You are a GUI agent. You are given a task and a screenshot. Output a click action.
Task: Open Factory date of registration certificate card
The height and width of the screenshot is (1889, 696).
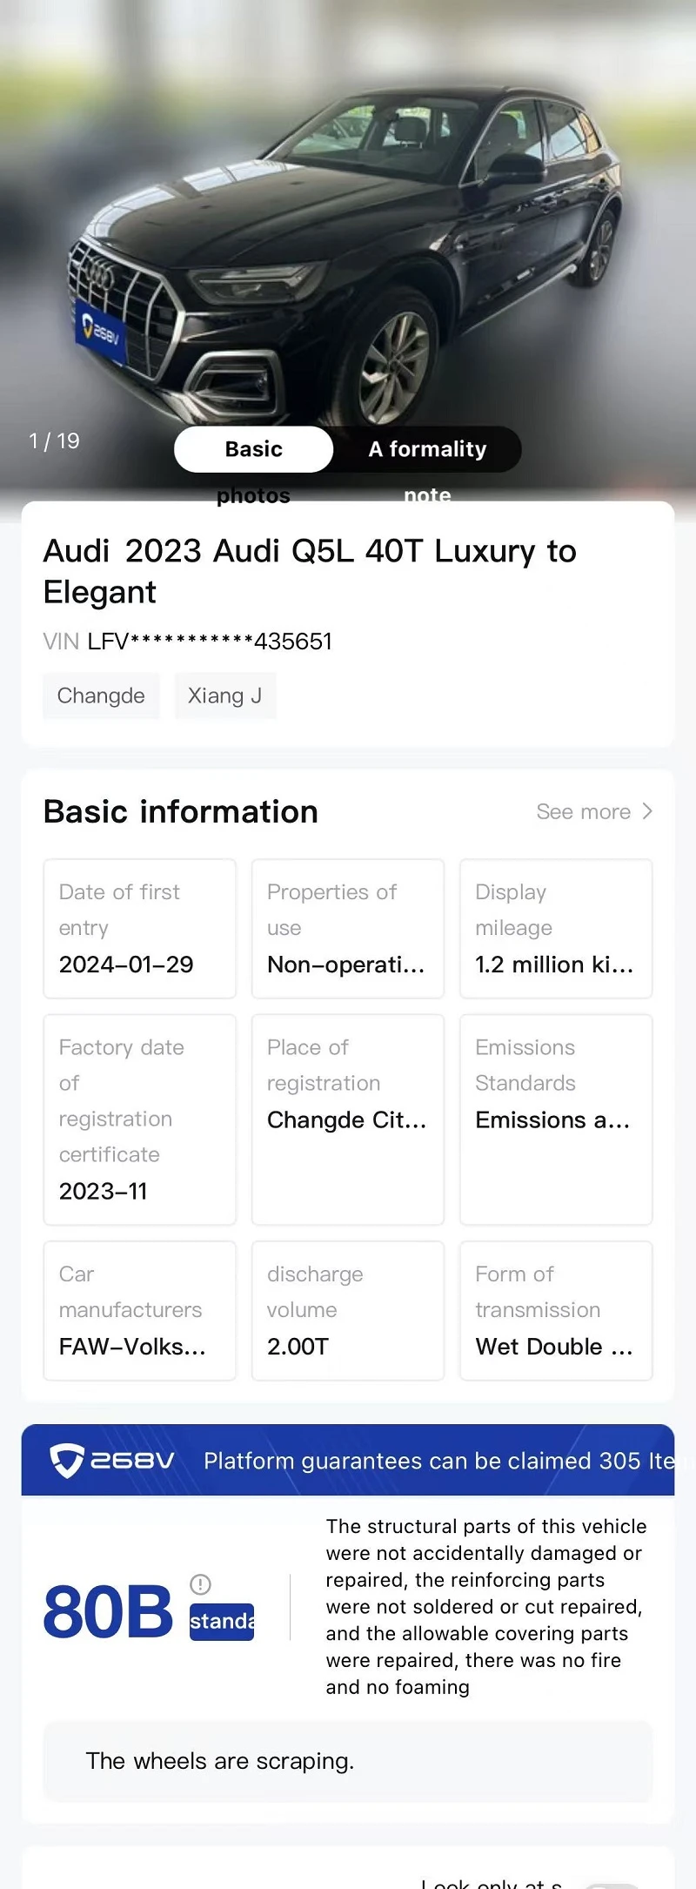(x=139, y=1119)
